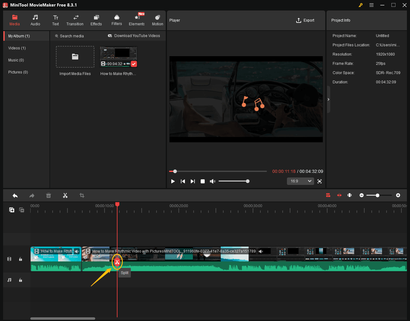Screen dimensions: 410x321
Task: Open the Effects panel
Action: pyautogui.click(x=96, y=20)
